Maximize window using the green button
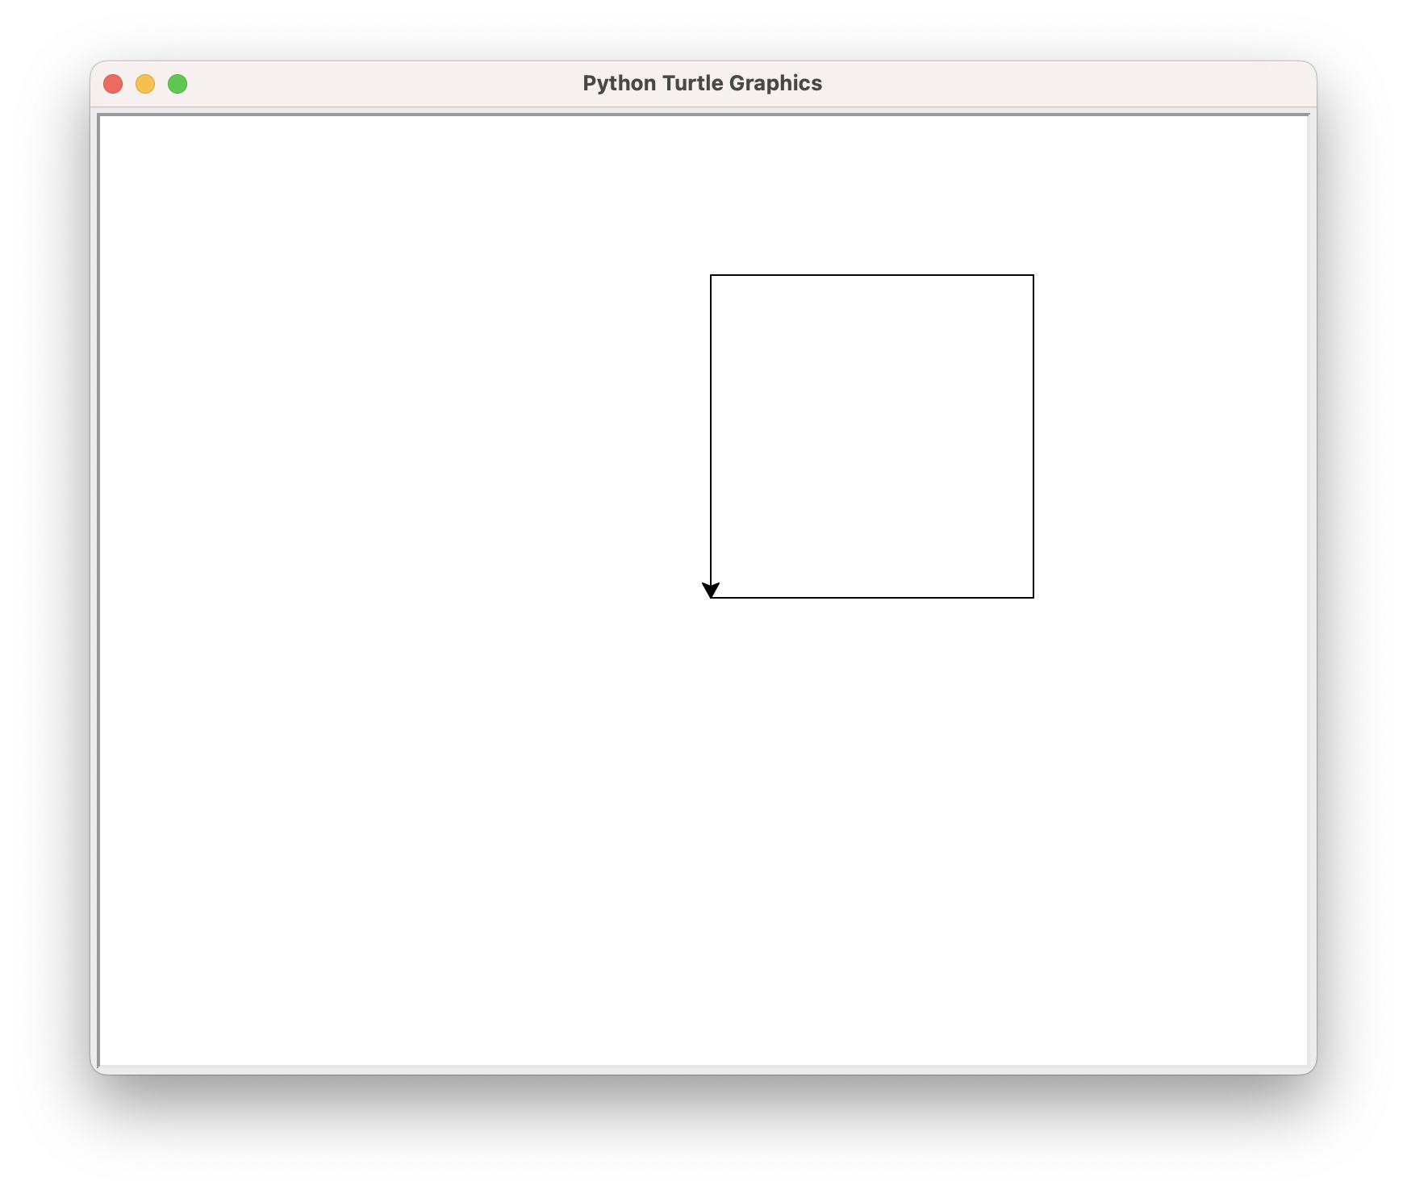This screenshot has width=1407, height=1194. (177, 84)
